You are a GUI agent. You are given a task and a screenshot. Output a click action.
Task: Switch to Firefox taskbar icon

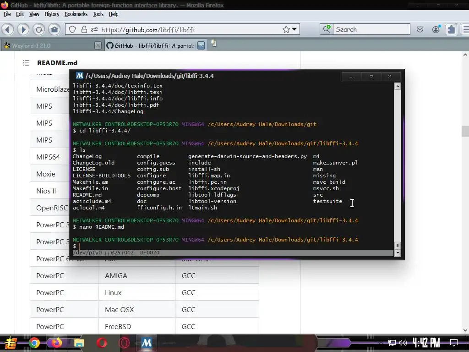[56, 343]
